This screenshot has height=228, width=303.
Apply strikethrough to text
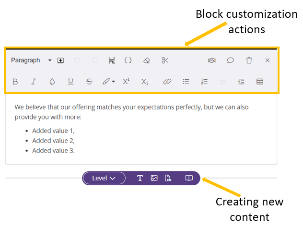[x=89, y=82]
